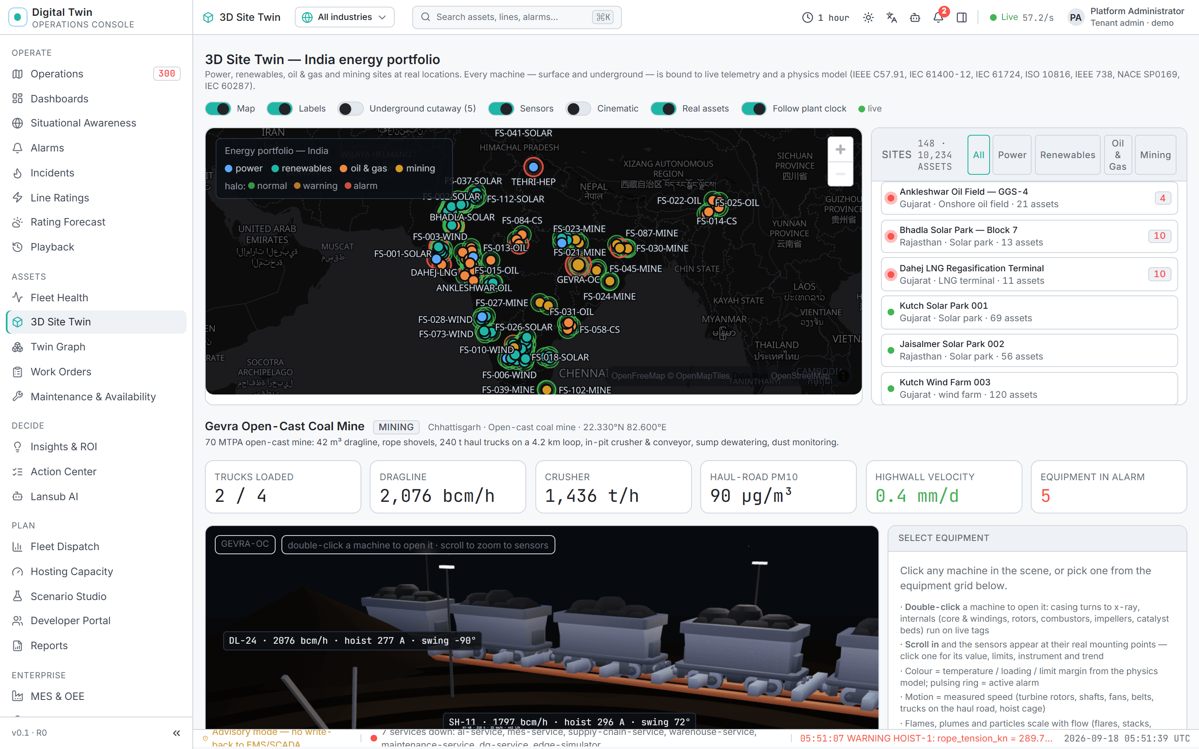Toggle the Sensors switch
Image resolution: width=1199 pixels, height=749 pixels.
[x=501, y=109]
